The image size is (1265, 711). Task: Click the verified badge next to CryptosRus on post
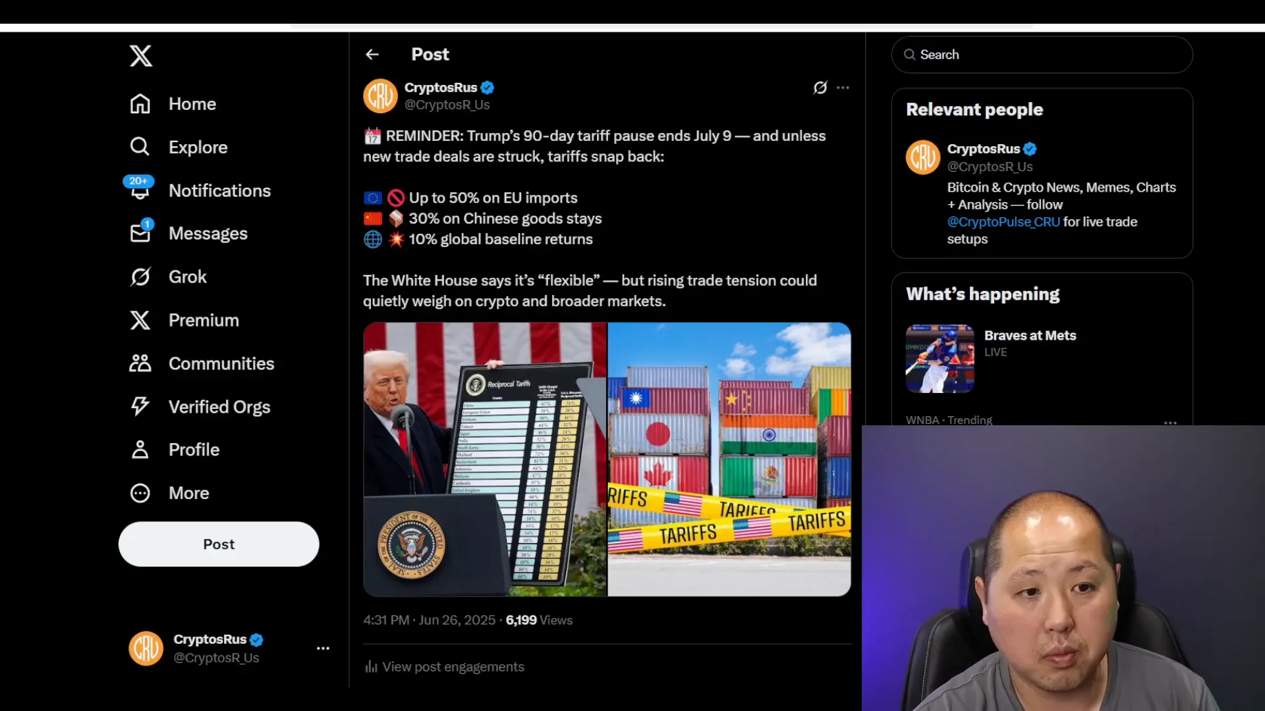coord(488,88)
